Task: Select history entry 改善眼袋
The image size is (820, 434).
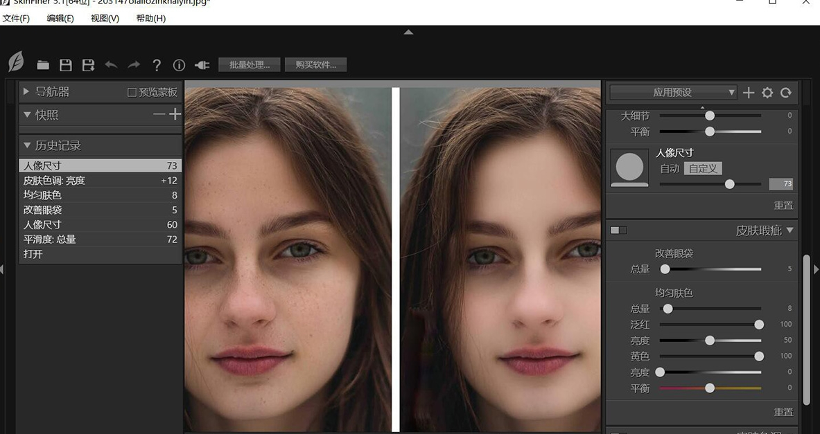Action: (101, 210)
